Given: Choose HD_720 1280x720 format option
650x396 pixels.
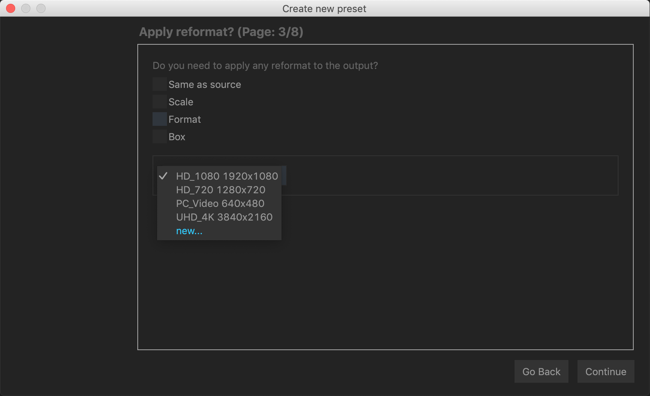Looking at the screenshot, I should [220, 190].
